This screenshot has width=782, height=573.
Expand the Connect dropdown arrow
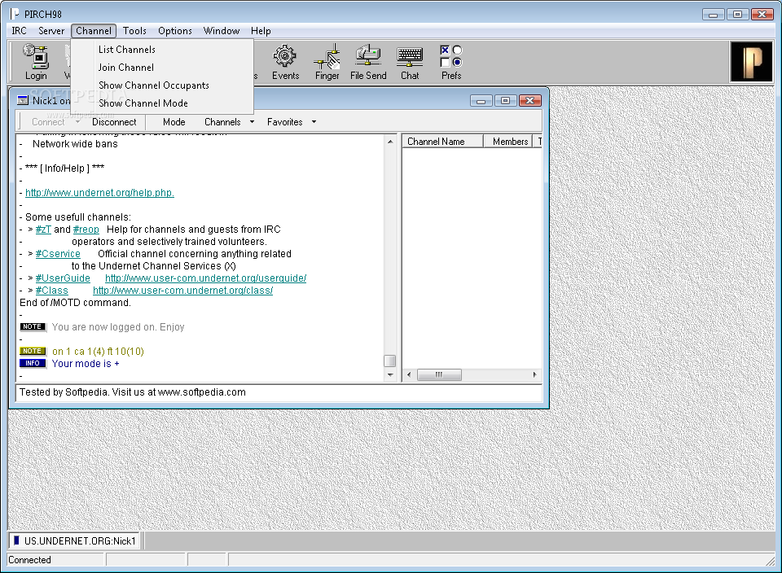click(x=77, y=122)
